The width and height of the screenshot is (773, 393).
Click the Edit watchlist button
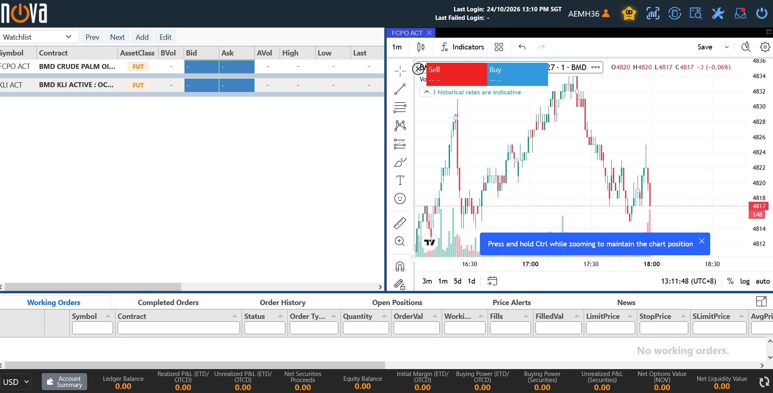point(165,37)
